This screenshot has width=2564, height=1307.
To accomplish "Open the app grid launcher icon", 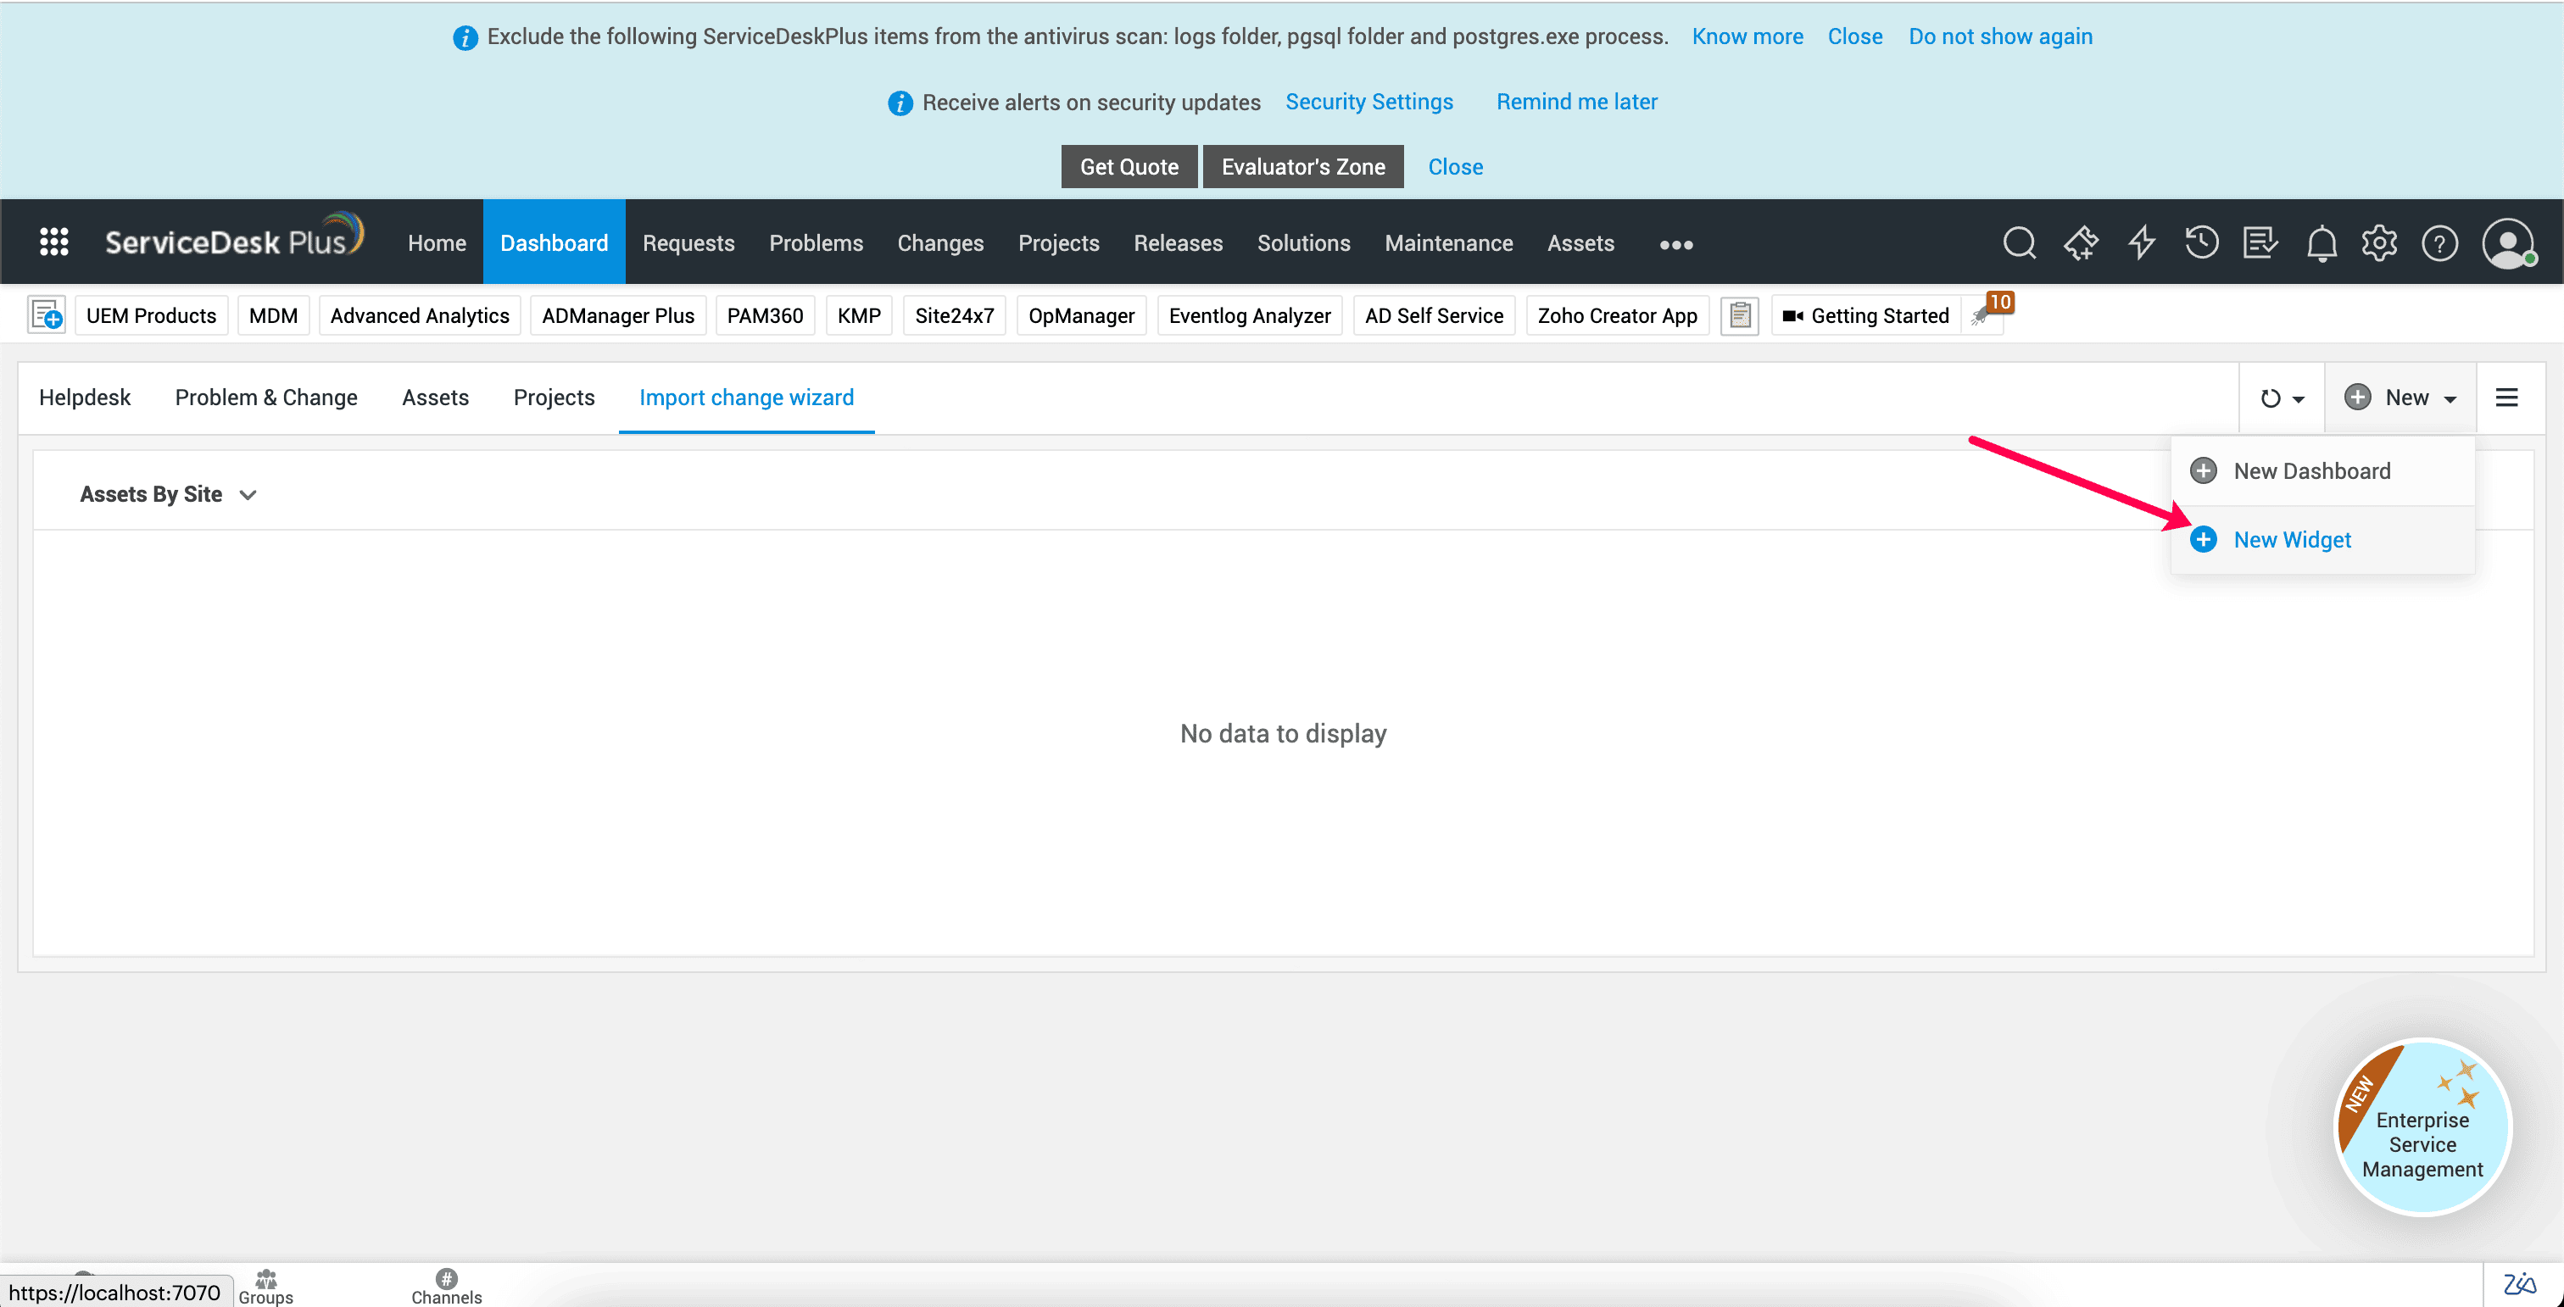I will click(53, 242).
